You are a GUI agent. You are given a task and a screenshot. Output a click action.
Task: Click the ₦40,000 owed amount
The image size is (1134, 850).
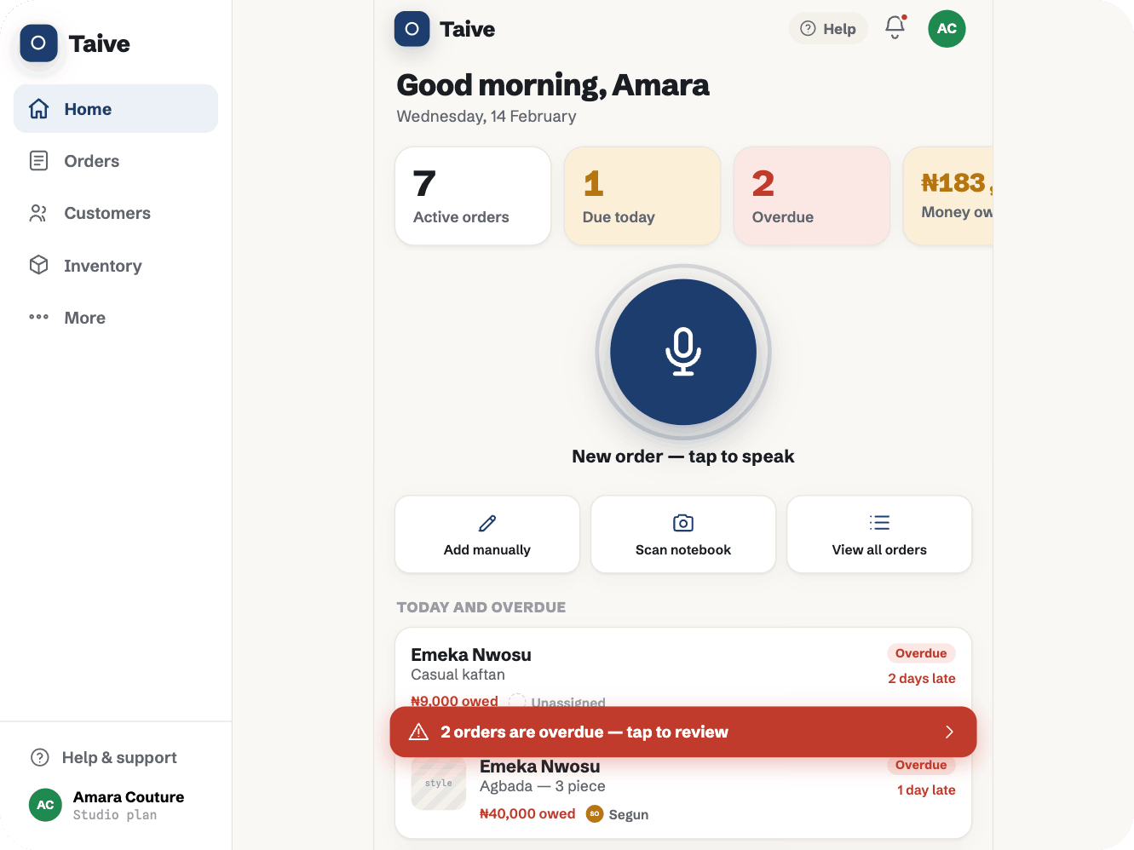pyautogui.click(x=527, y=814)
